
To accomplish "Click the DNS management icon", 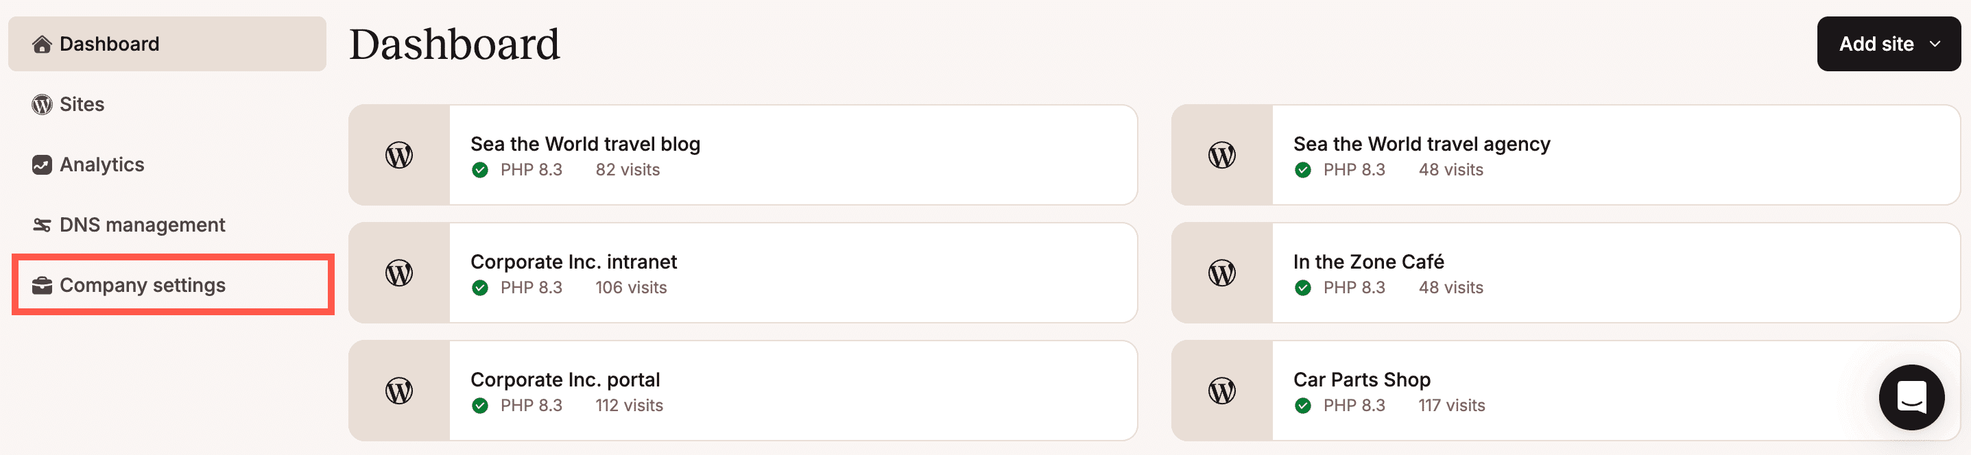I will pyautogui.click(x=41, y=224).
